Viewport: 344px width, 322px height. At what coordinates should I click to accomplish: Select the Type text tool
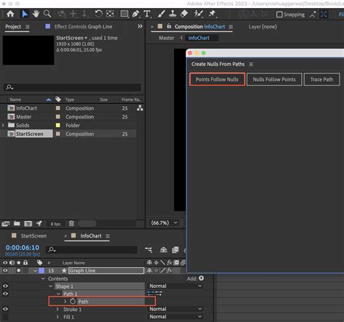click(147, 14)
